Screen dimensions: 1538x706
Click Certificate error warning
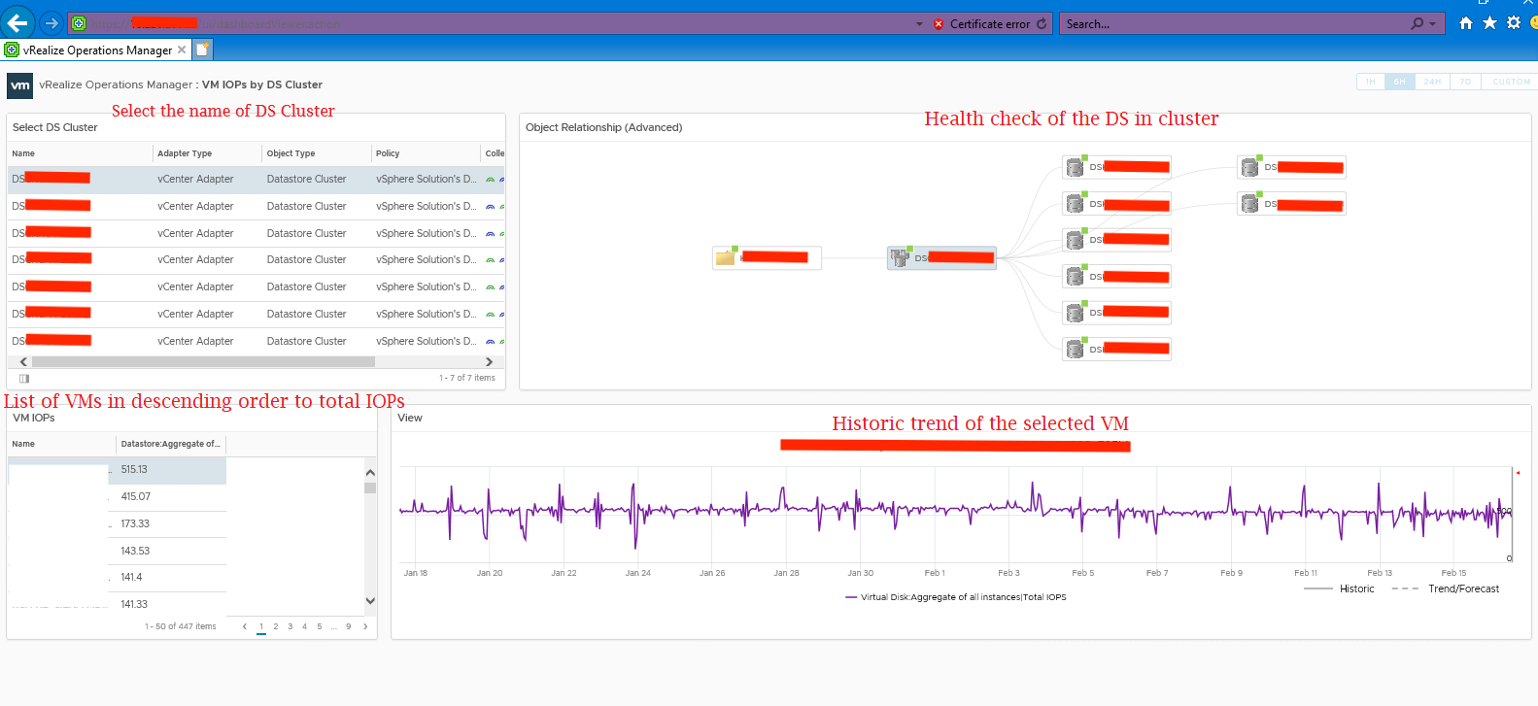[x=981, y=24]
